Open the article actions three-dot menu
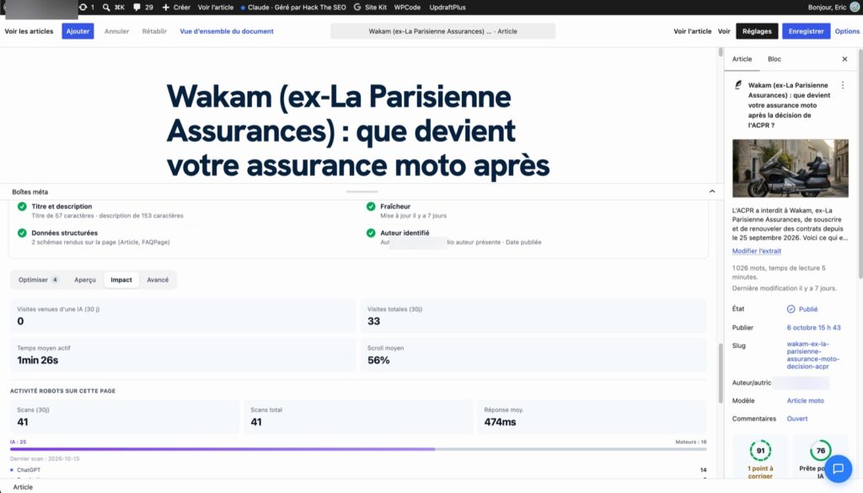863x493 pixels. click(x=843, y=85)
